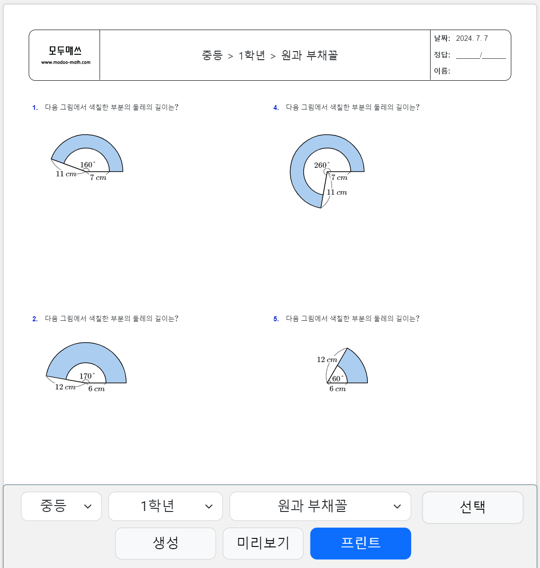Select the problem 5 figure with 60°
This screenshot has width=540, height=568.
tap(342, 370)
